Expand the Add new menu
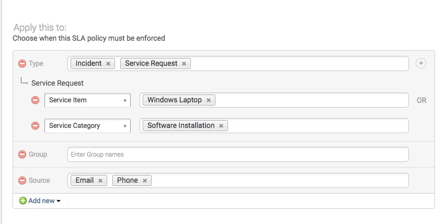 [x=44, y=201]
